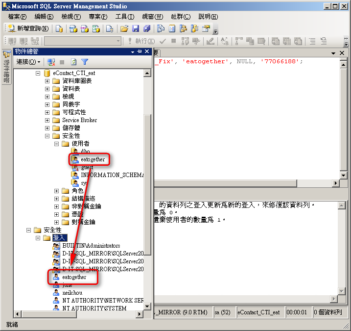Open the Community (社群) menu
The height and width of the screenshot is (331, 351).
tap(181, 17)
